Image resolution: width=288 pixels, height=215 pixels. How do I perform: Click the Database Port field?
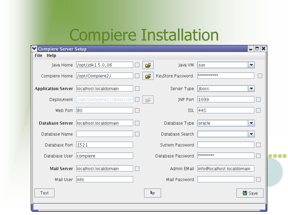[x=105, y=145]
